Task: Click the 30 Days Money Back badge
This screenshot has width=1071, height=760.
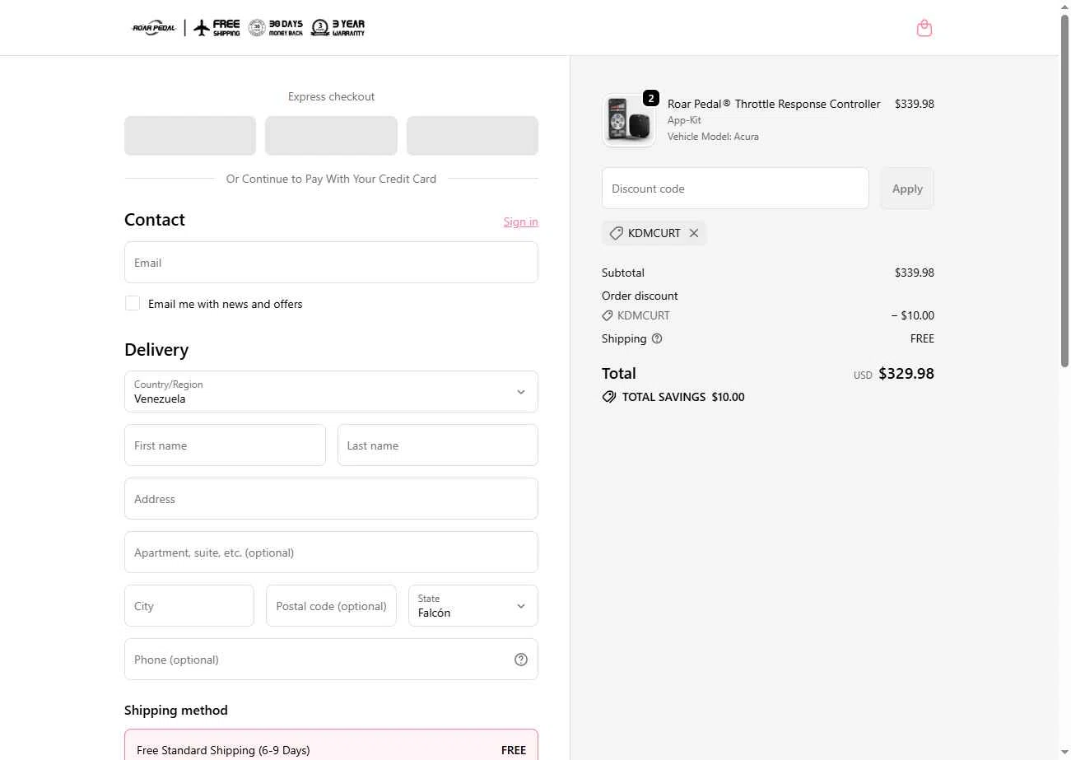Action: coord(276,28)
